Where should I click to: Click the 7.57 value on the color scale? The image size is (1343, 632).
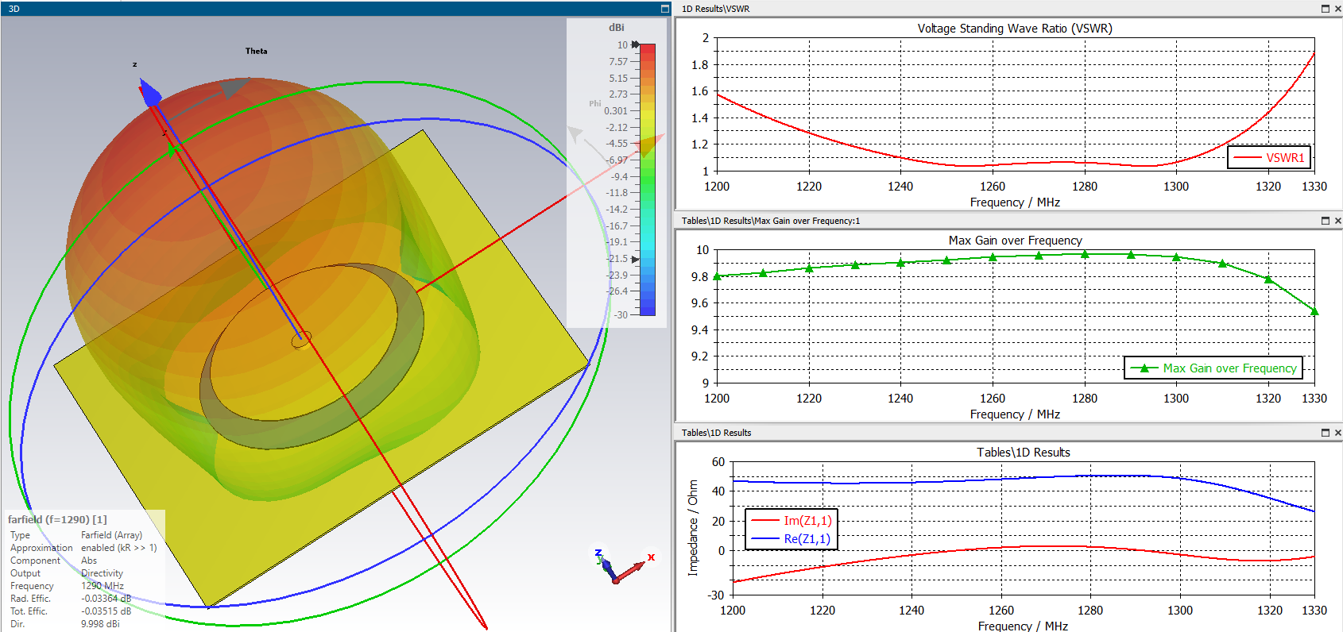click(618, 62)
